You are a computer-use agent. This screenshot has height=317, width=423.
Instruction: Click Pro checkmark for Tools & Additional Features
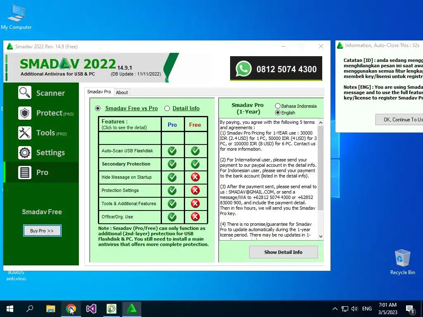tap(172, 203)
